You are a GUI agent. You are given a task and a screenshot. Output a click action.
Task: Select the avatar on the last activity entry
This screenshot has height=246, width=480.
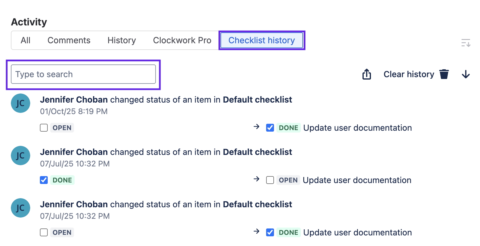(20, 208)
